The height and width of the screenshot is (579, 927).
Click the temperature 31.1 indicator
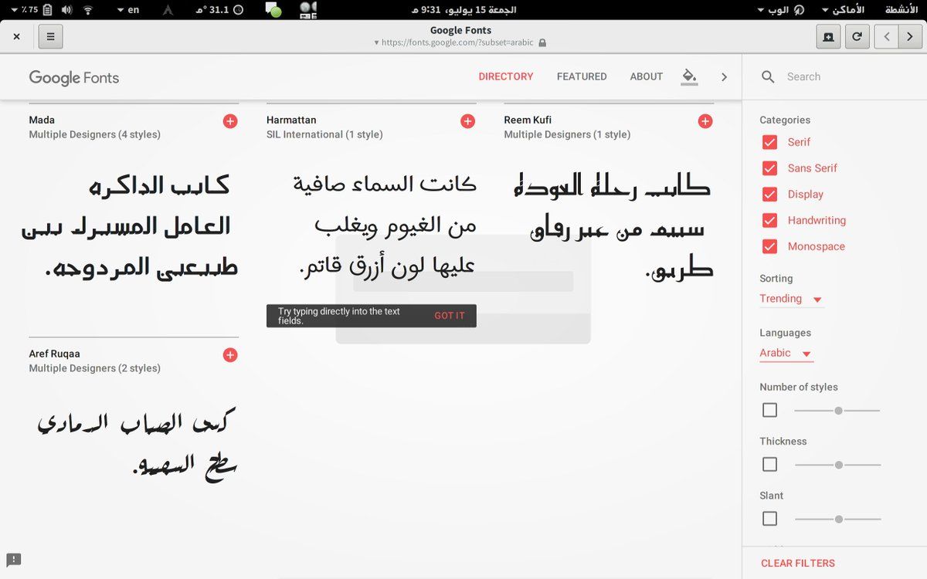tap(219, 10)
